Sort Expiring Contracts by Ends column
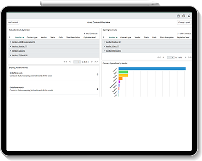 coord(154,37)
